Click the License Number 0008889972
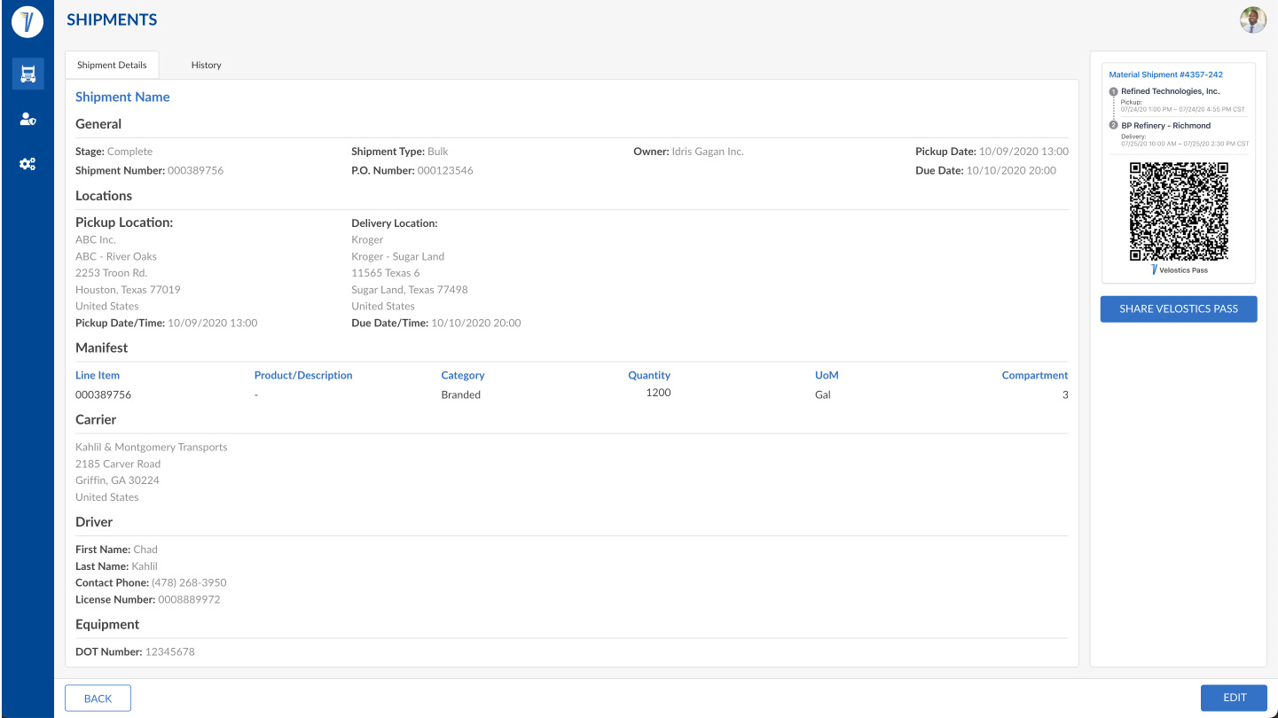 tap(148, 599)
